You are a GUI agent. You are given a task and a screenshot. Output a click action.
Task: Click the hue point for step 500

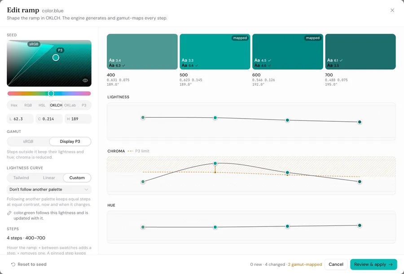click(215, 227)
